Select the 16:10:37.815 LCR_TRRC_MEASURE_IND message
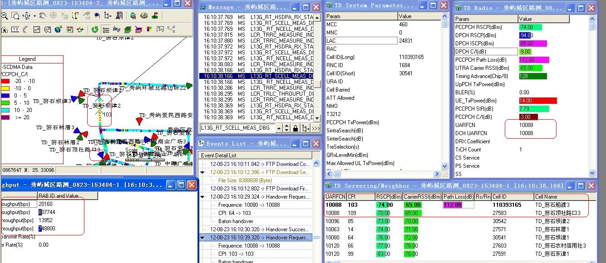 [x=256, y=35]
